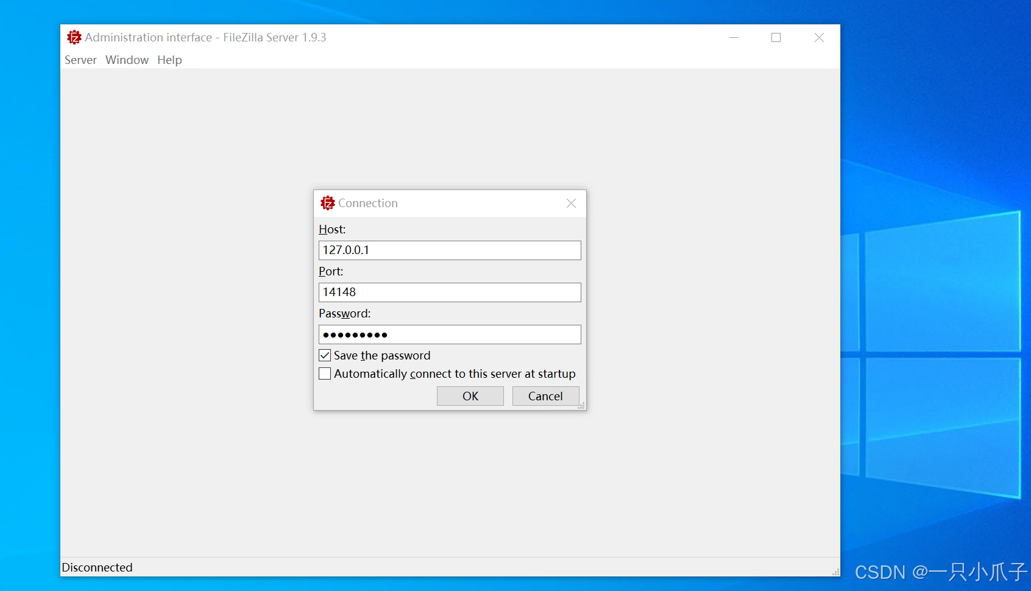
Task: Open the Server menu
Action: point(80,60)
